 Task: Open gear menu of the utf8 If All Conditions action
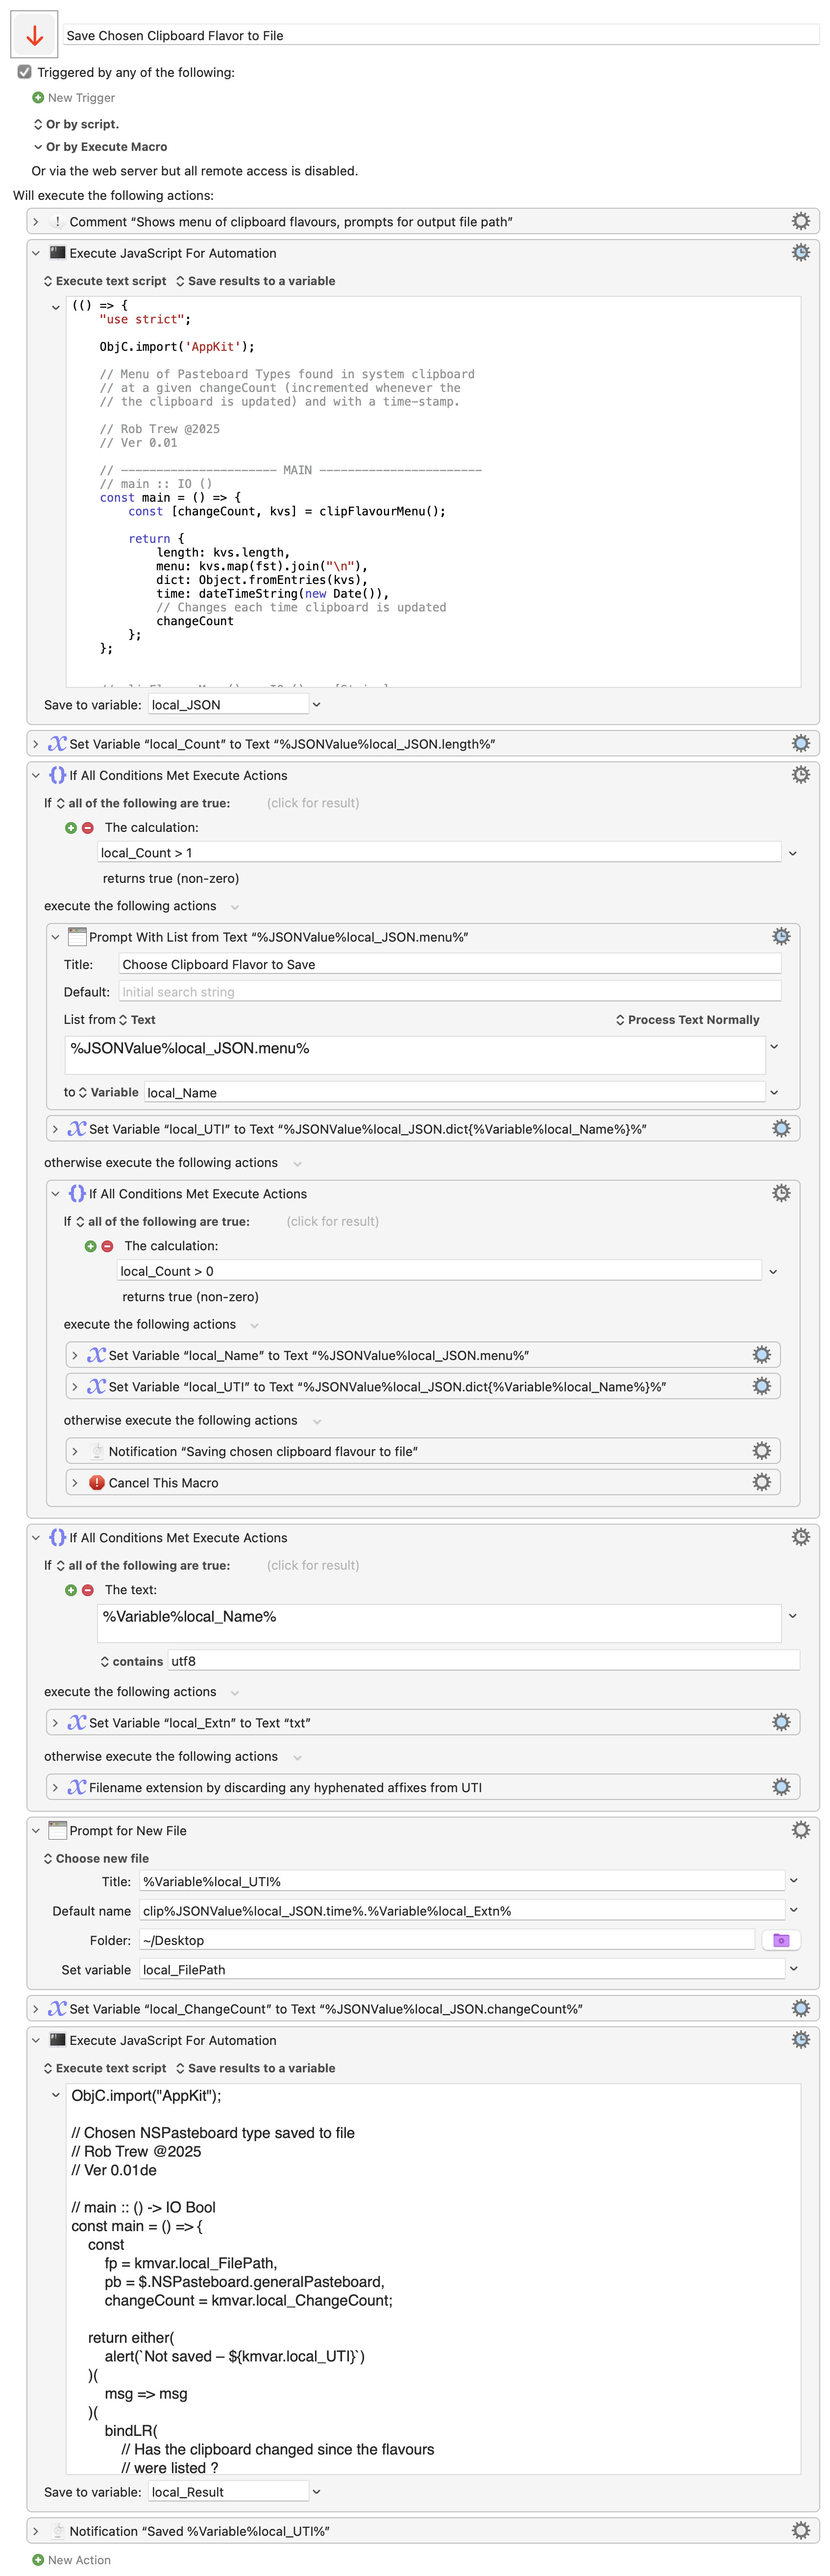800,1537
